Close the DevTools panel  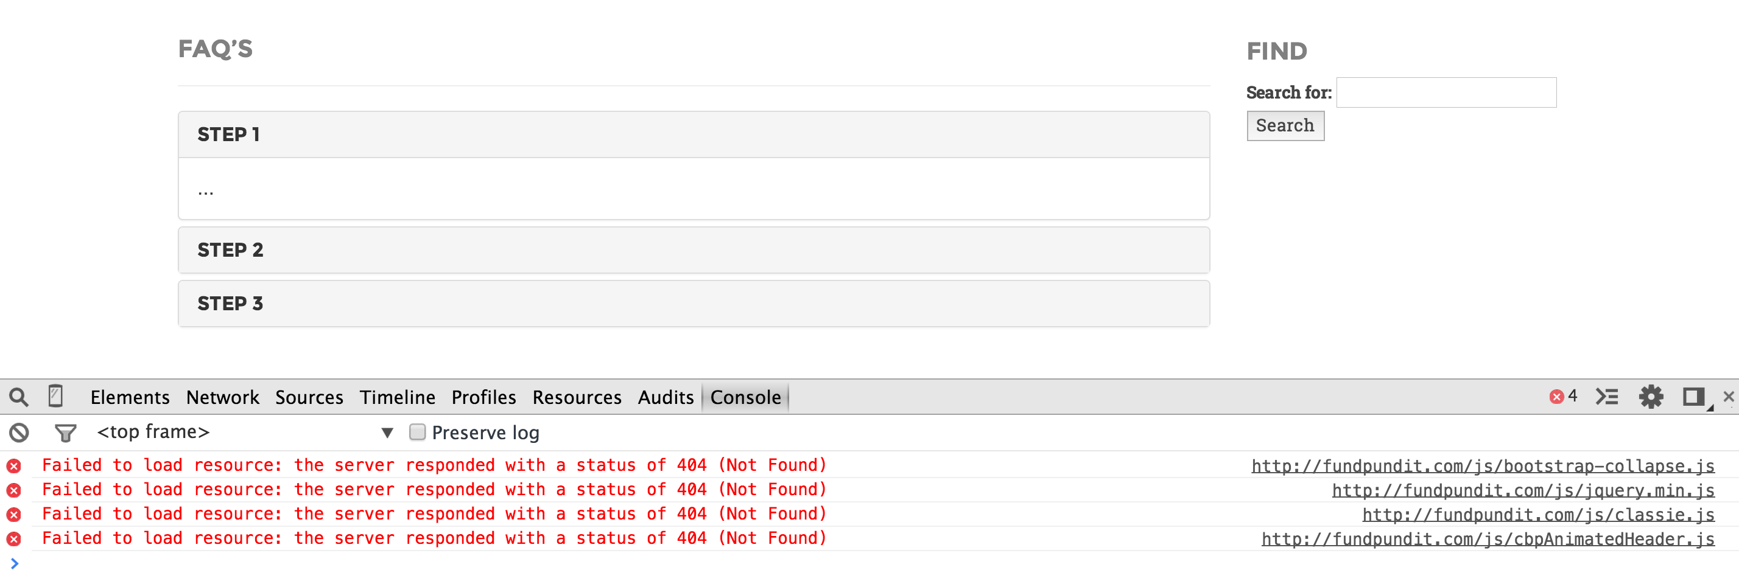1729,397
